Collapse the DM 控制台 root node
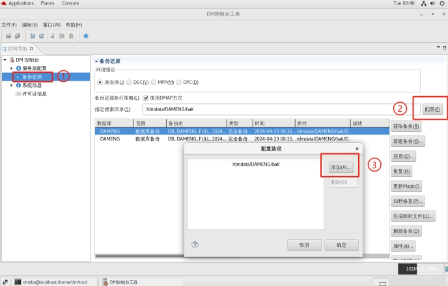 [x=5, y=60]
